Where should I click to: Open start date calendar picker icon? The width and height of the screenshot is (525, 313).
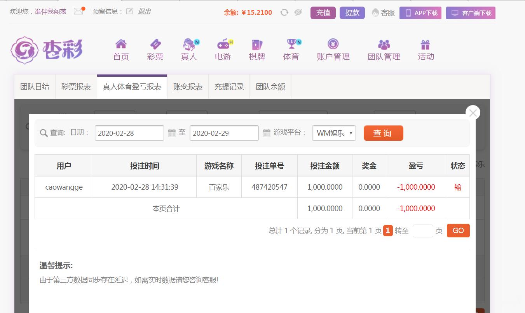point(172,133)
